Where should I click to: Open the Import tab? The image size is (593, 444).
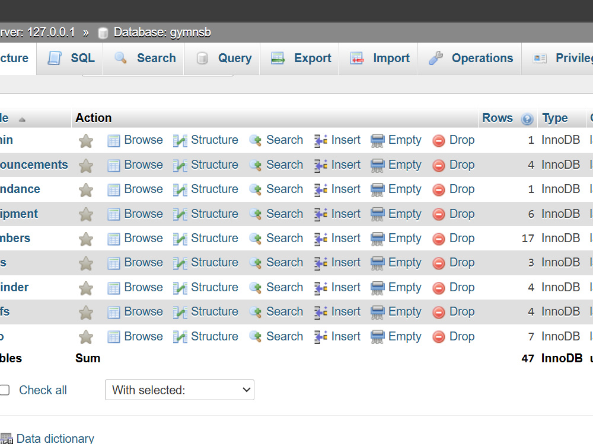point(380,58)
